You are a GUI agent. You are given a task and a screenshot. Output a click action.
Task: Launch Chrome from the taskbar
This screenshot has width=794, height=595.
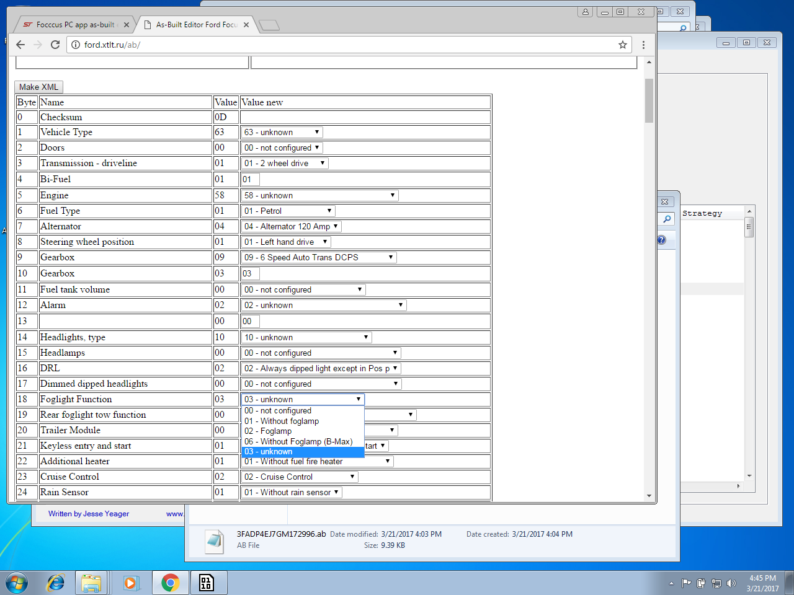click(170, 583)
